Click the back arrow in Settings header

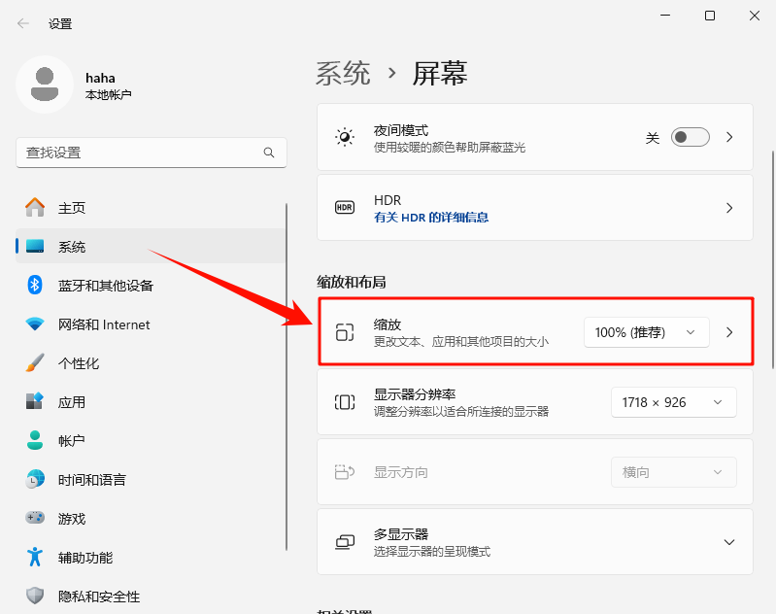click(x=22, y=23)
